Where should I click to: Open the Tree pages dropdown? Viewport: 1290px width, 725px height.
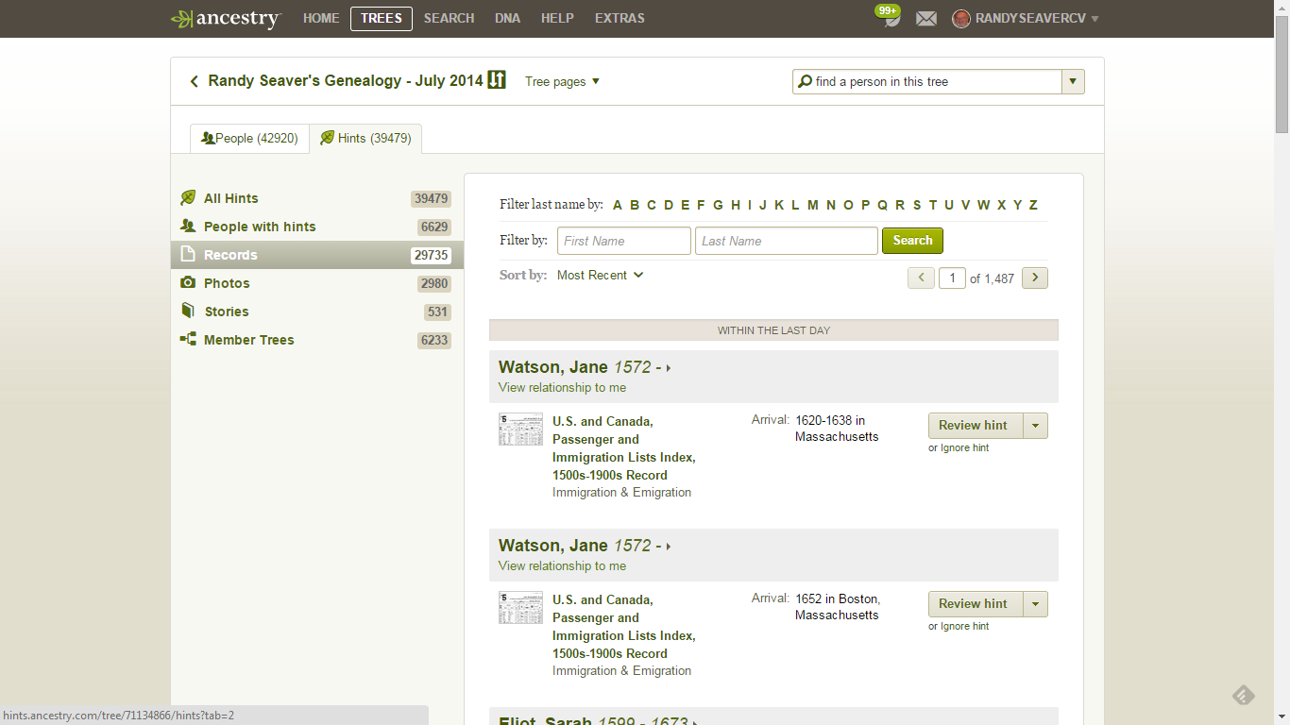pos(561,82)
